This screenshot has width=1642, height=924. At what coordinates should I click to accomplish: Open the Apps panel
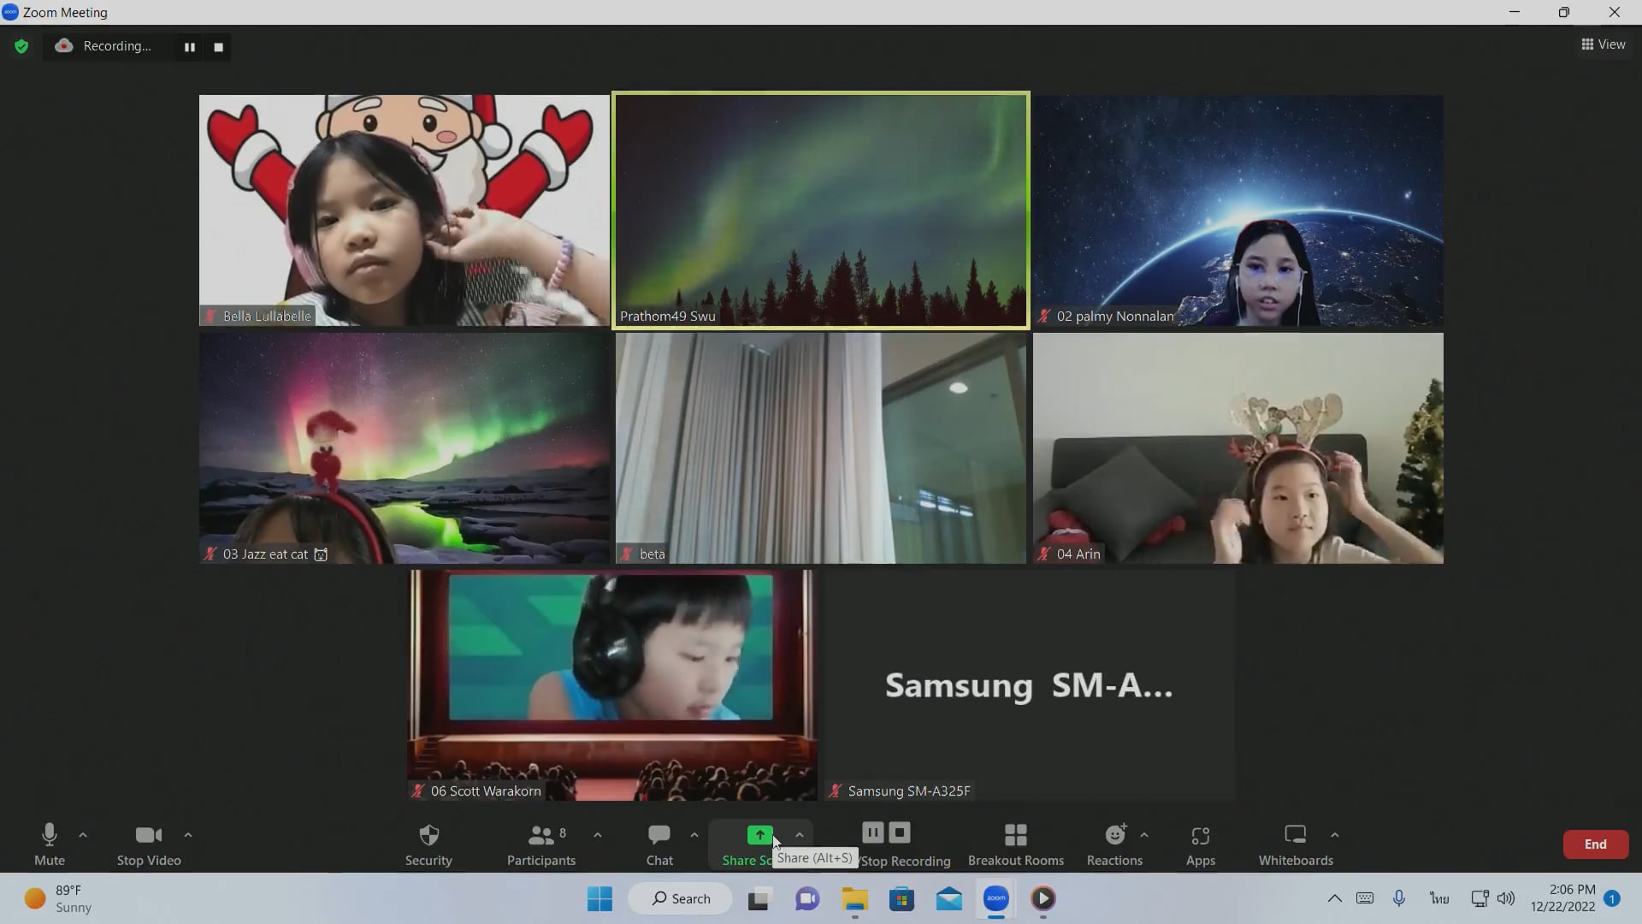coord(1200,844)
